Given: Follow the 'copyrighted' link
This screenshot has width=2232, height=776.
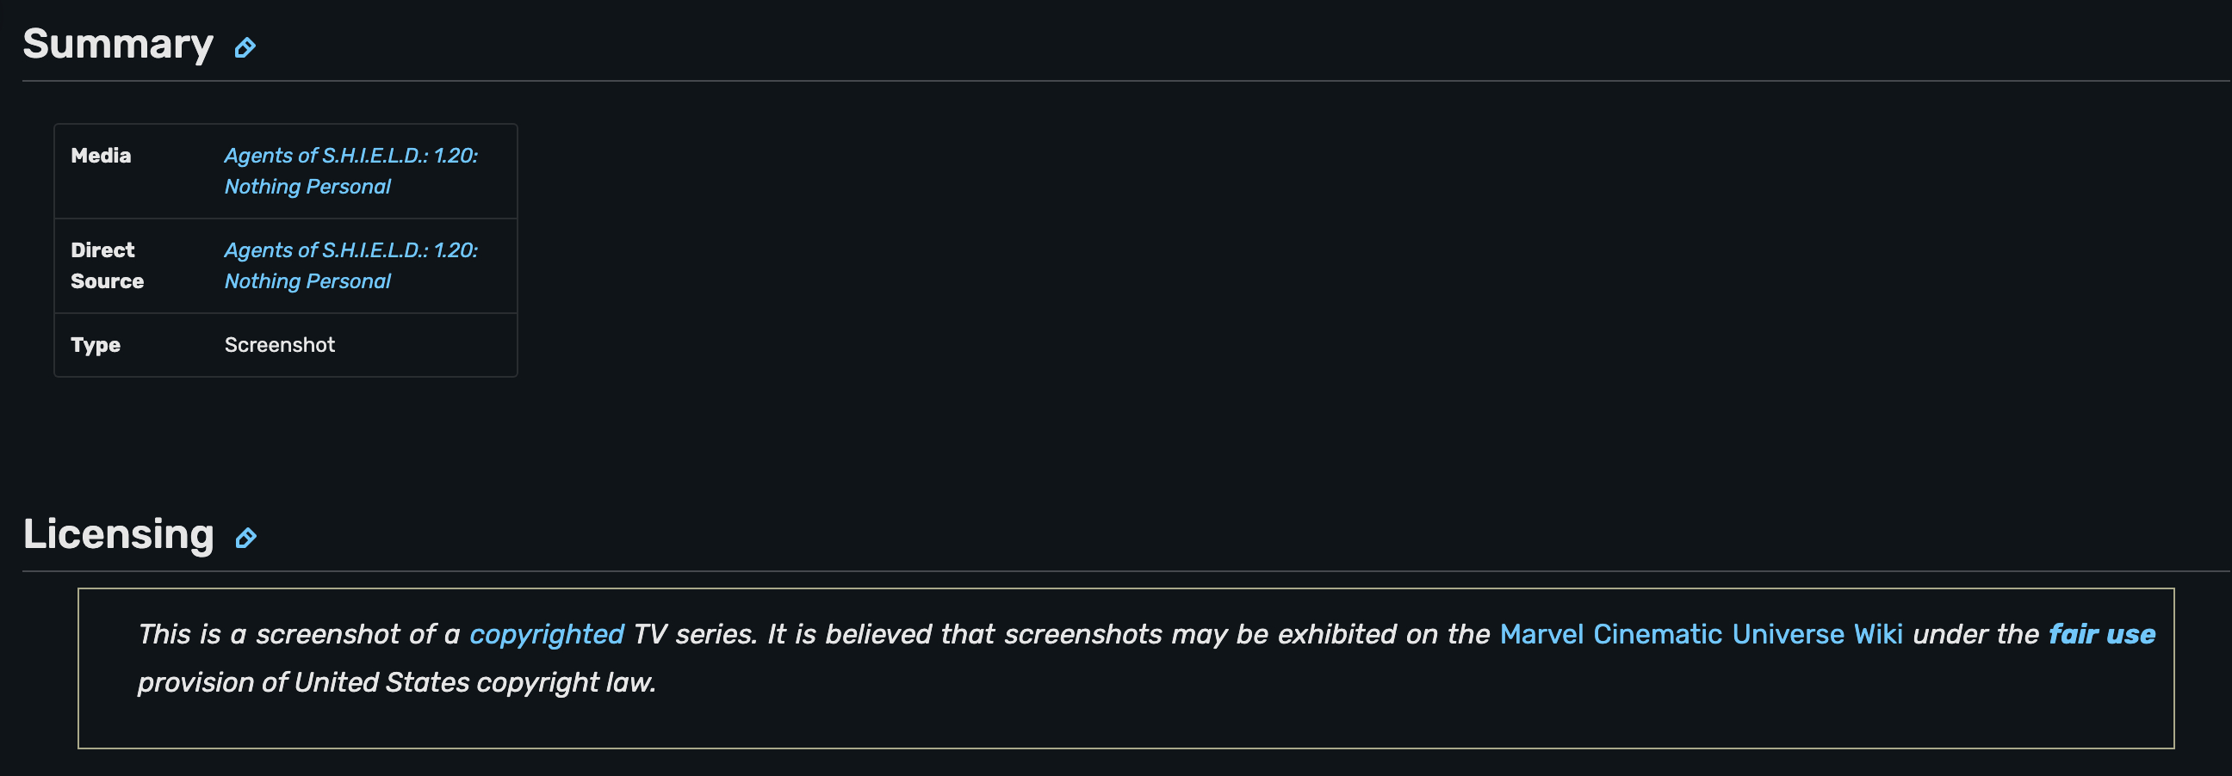Looking at the screenshot, I should pos(546,634).
